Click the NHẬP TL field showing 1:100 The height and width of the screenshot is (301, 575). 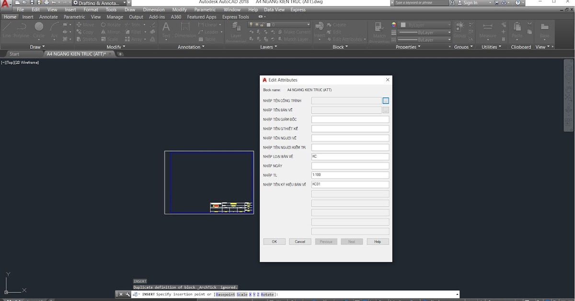[350, 175]
